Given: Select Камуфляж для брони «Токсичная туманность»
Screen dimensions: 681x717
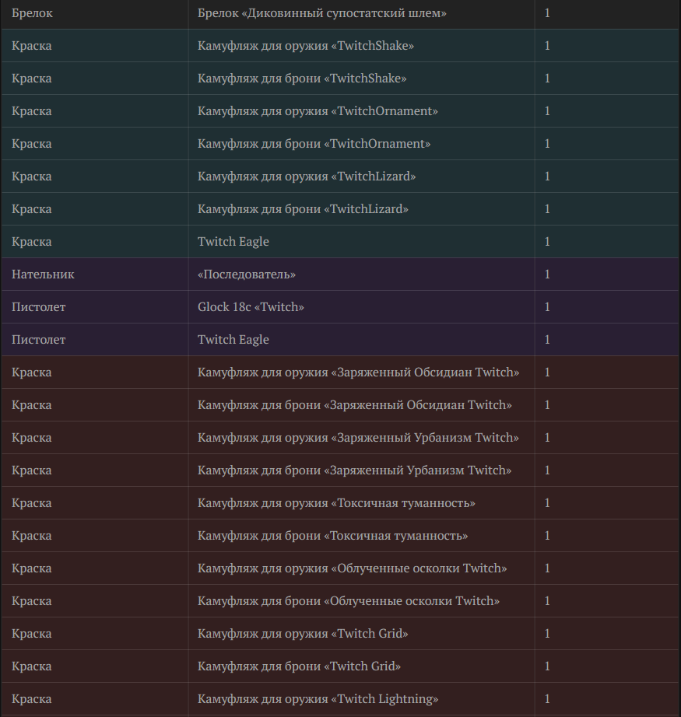Looking at the screenshot, I should point(333,536).
